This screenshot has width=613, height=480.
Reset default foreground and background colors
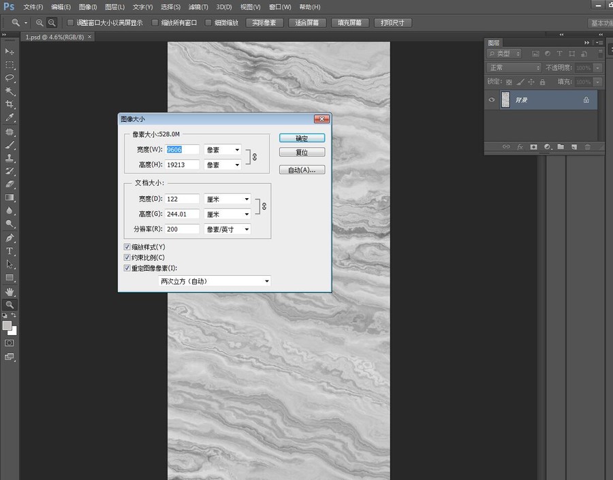pyautogui.click(x=4, y=315)
